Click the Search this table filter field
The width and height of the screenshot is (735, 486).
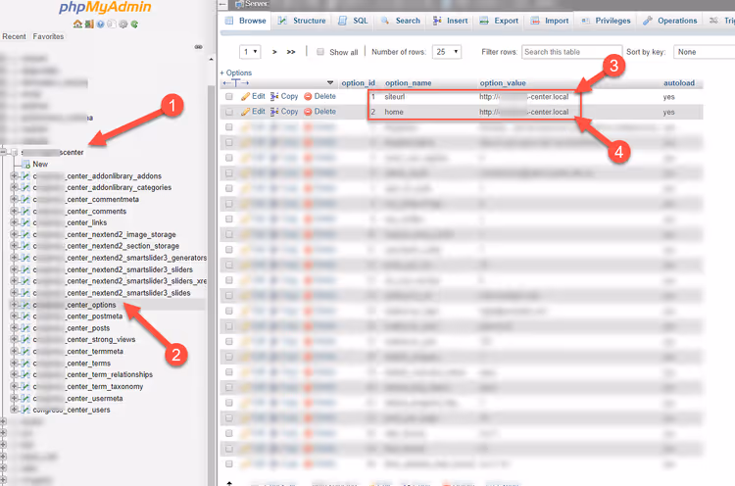click(x=572, y=52)
